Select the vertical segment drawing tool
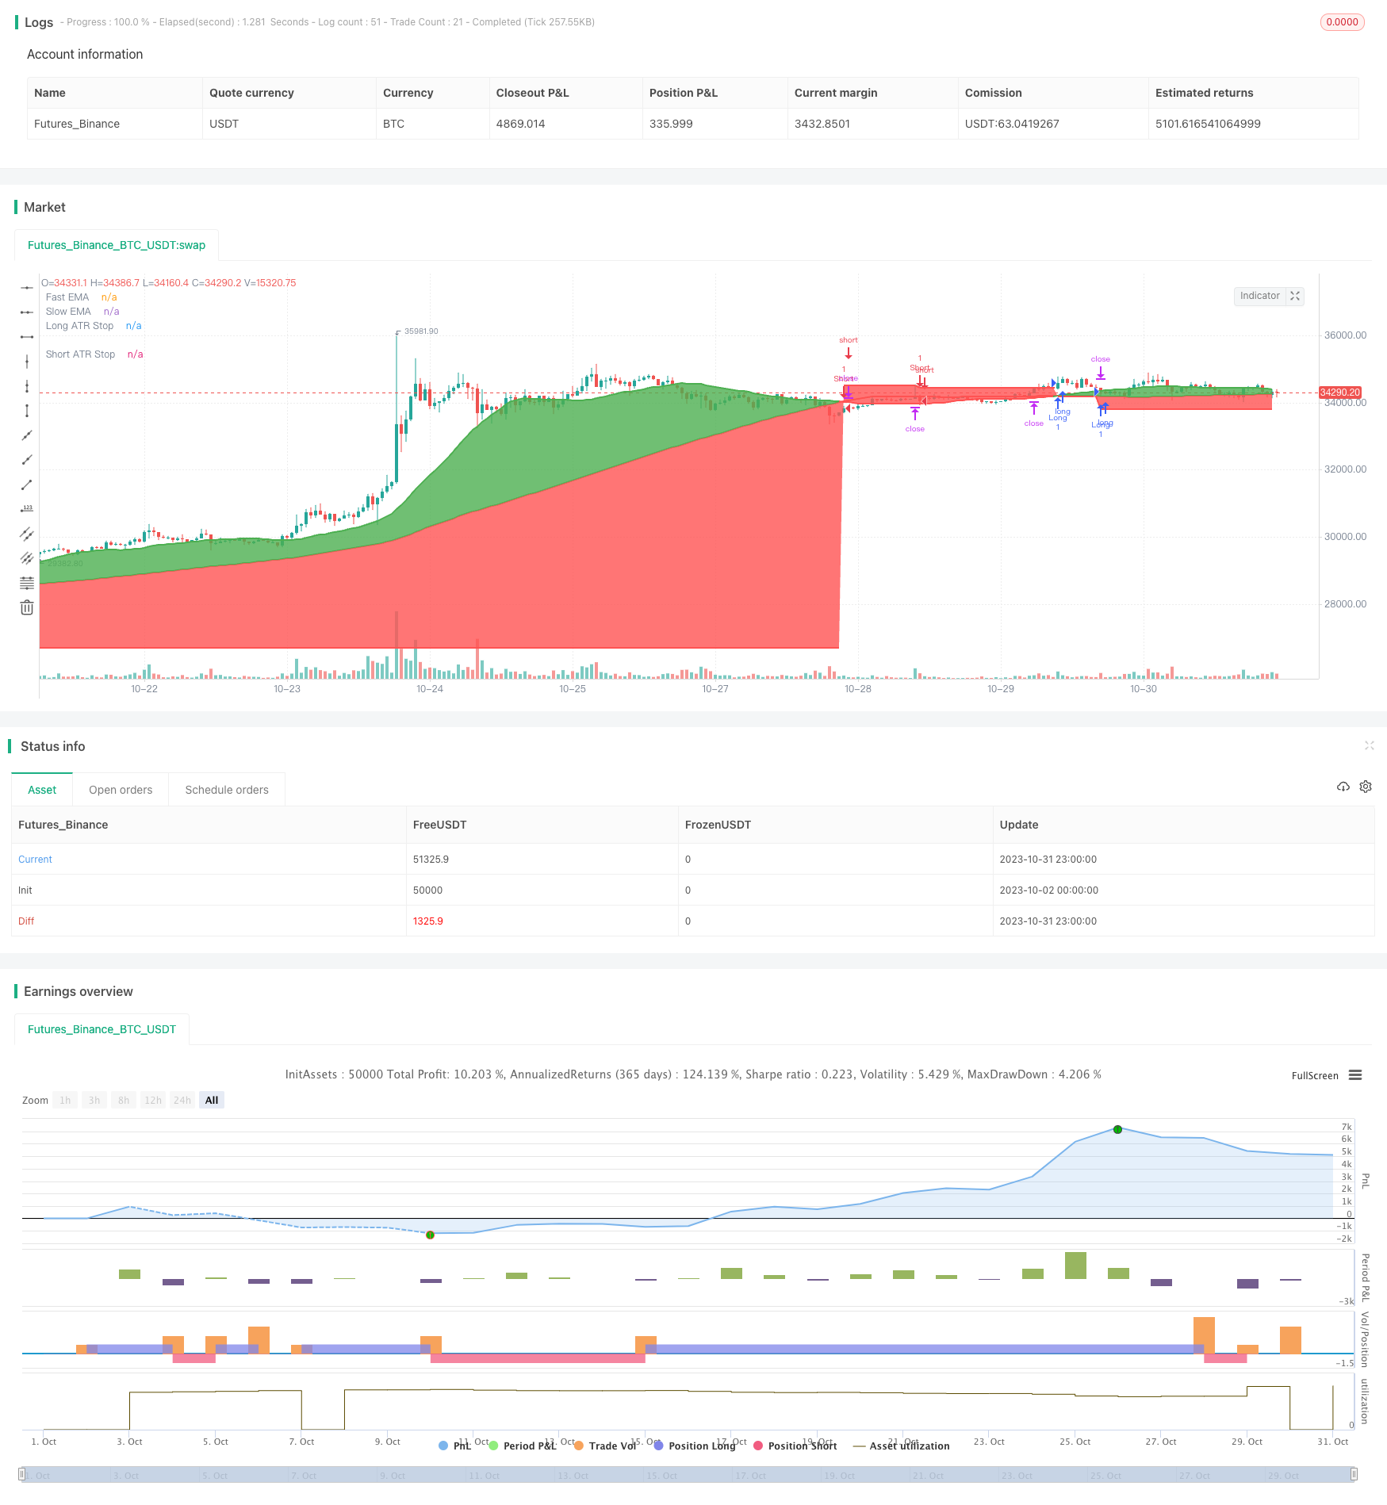The height and width of the screenshot is (1505, 1387). tap(27, 411)
